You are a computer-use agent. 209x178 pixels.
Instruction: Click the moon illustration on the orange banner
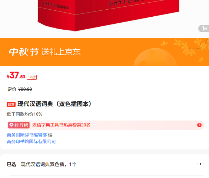[x=155, y=57]
